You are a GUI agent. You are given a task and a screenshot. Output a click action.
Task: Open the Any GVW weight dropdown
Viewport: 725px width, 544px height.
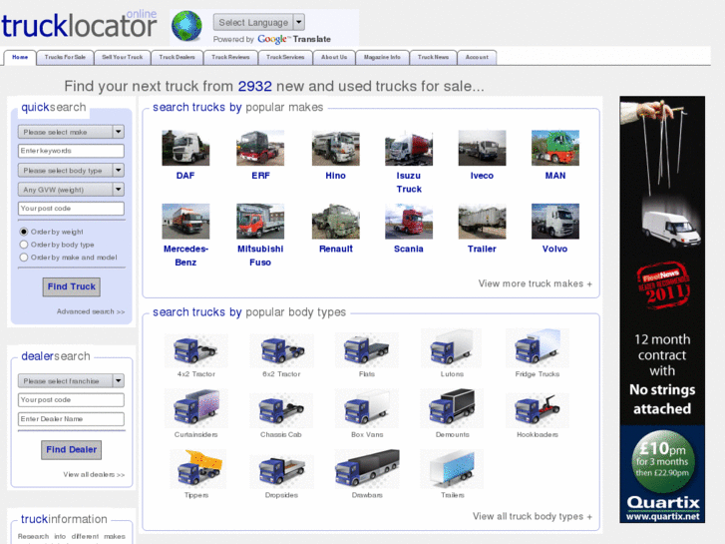pos(71,190)
